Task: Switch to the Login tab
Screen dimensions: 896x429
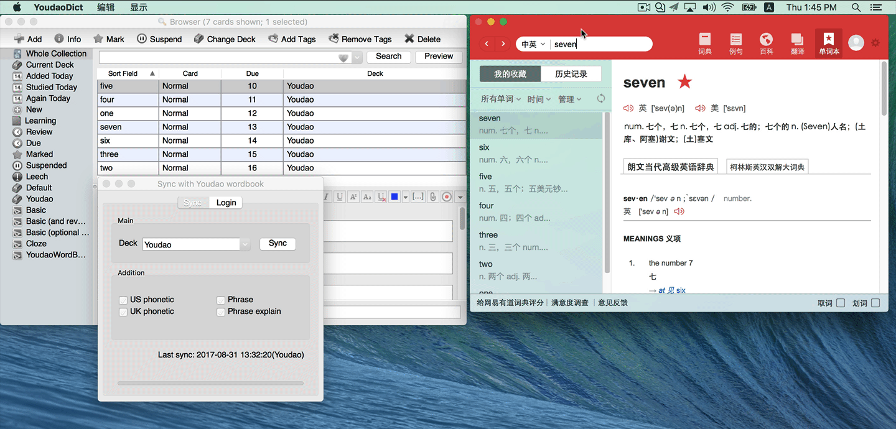Action: (x=226, y=203)
